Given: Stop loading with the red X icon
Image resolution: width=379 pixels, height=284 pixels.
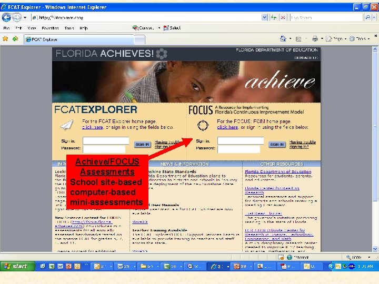Looking at the screenshot, I should point(283,17).
